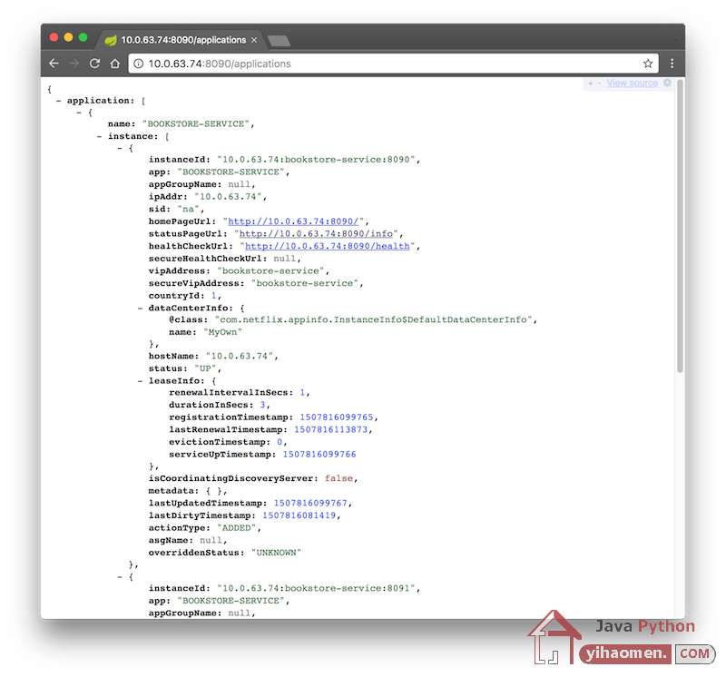The height and width of the screenshot is (677, 726).
Task: Collapse the first instance array node
Action: [100, 135]
